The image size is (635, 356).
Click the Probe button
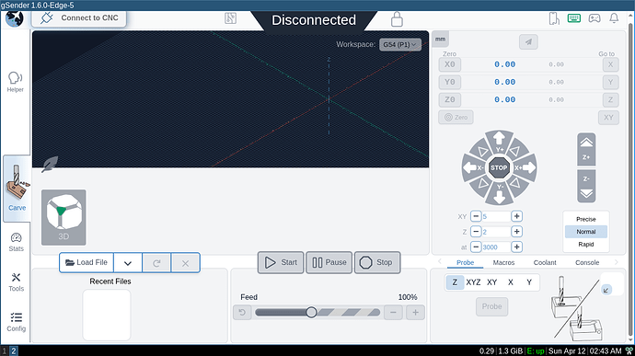[x=491, y=306]
